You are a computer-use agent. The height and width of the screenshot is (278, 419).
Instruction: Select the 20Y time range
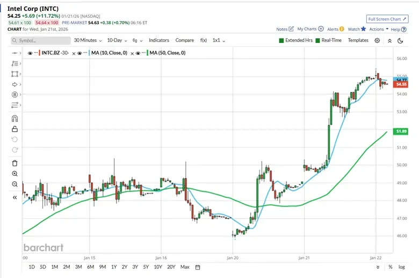pyautogui.click(x=171, y=267)
